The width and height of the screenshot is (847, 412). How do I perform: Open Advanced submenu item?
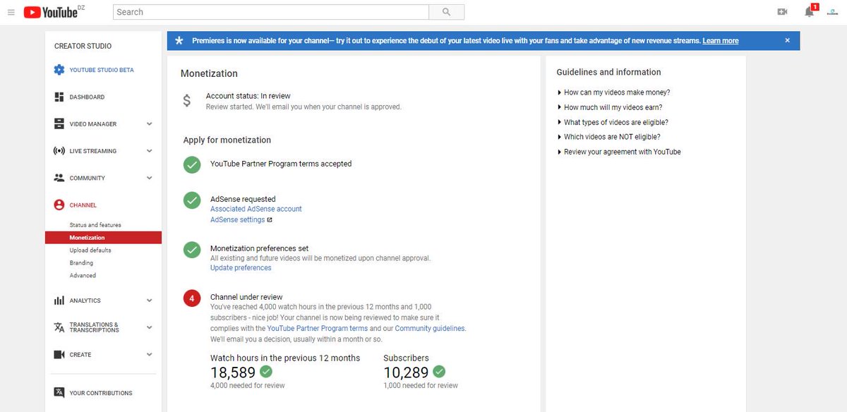pos(83,276)
